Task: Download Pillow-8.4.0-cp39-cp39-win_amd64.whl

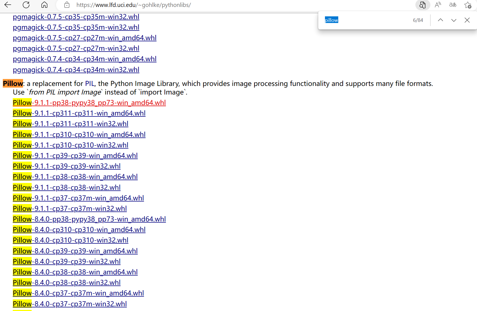Action: pos(75,251)
